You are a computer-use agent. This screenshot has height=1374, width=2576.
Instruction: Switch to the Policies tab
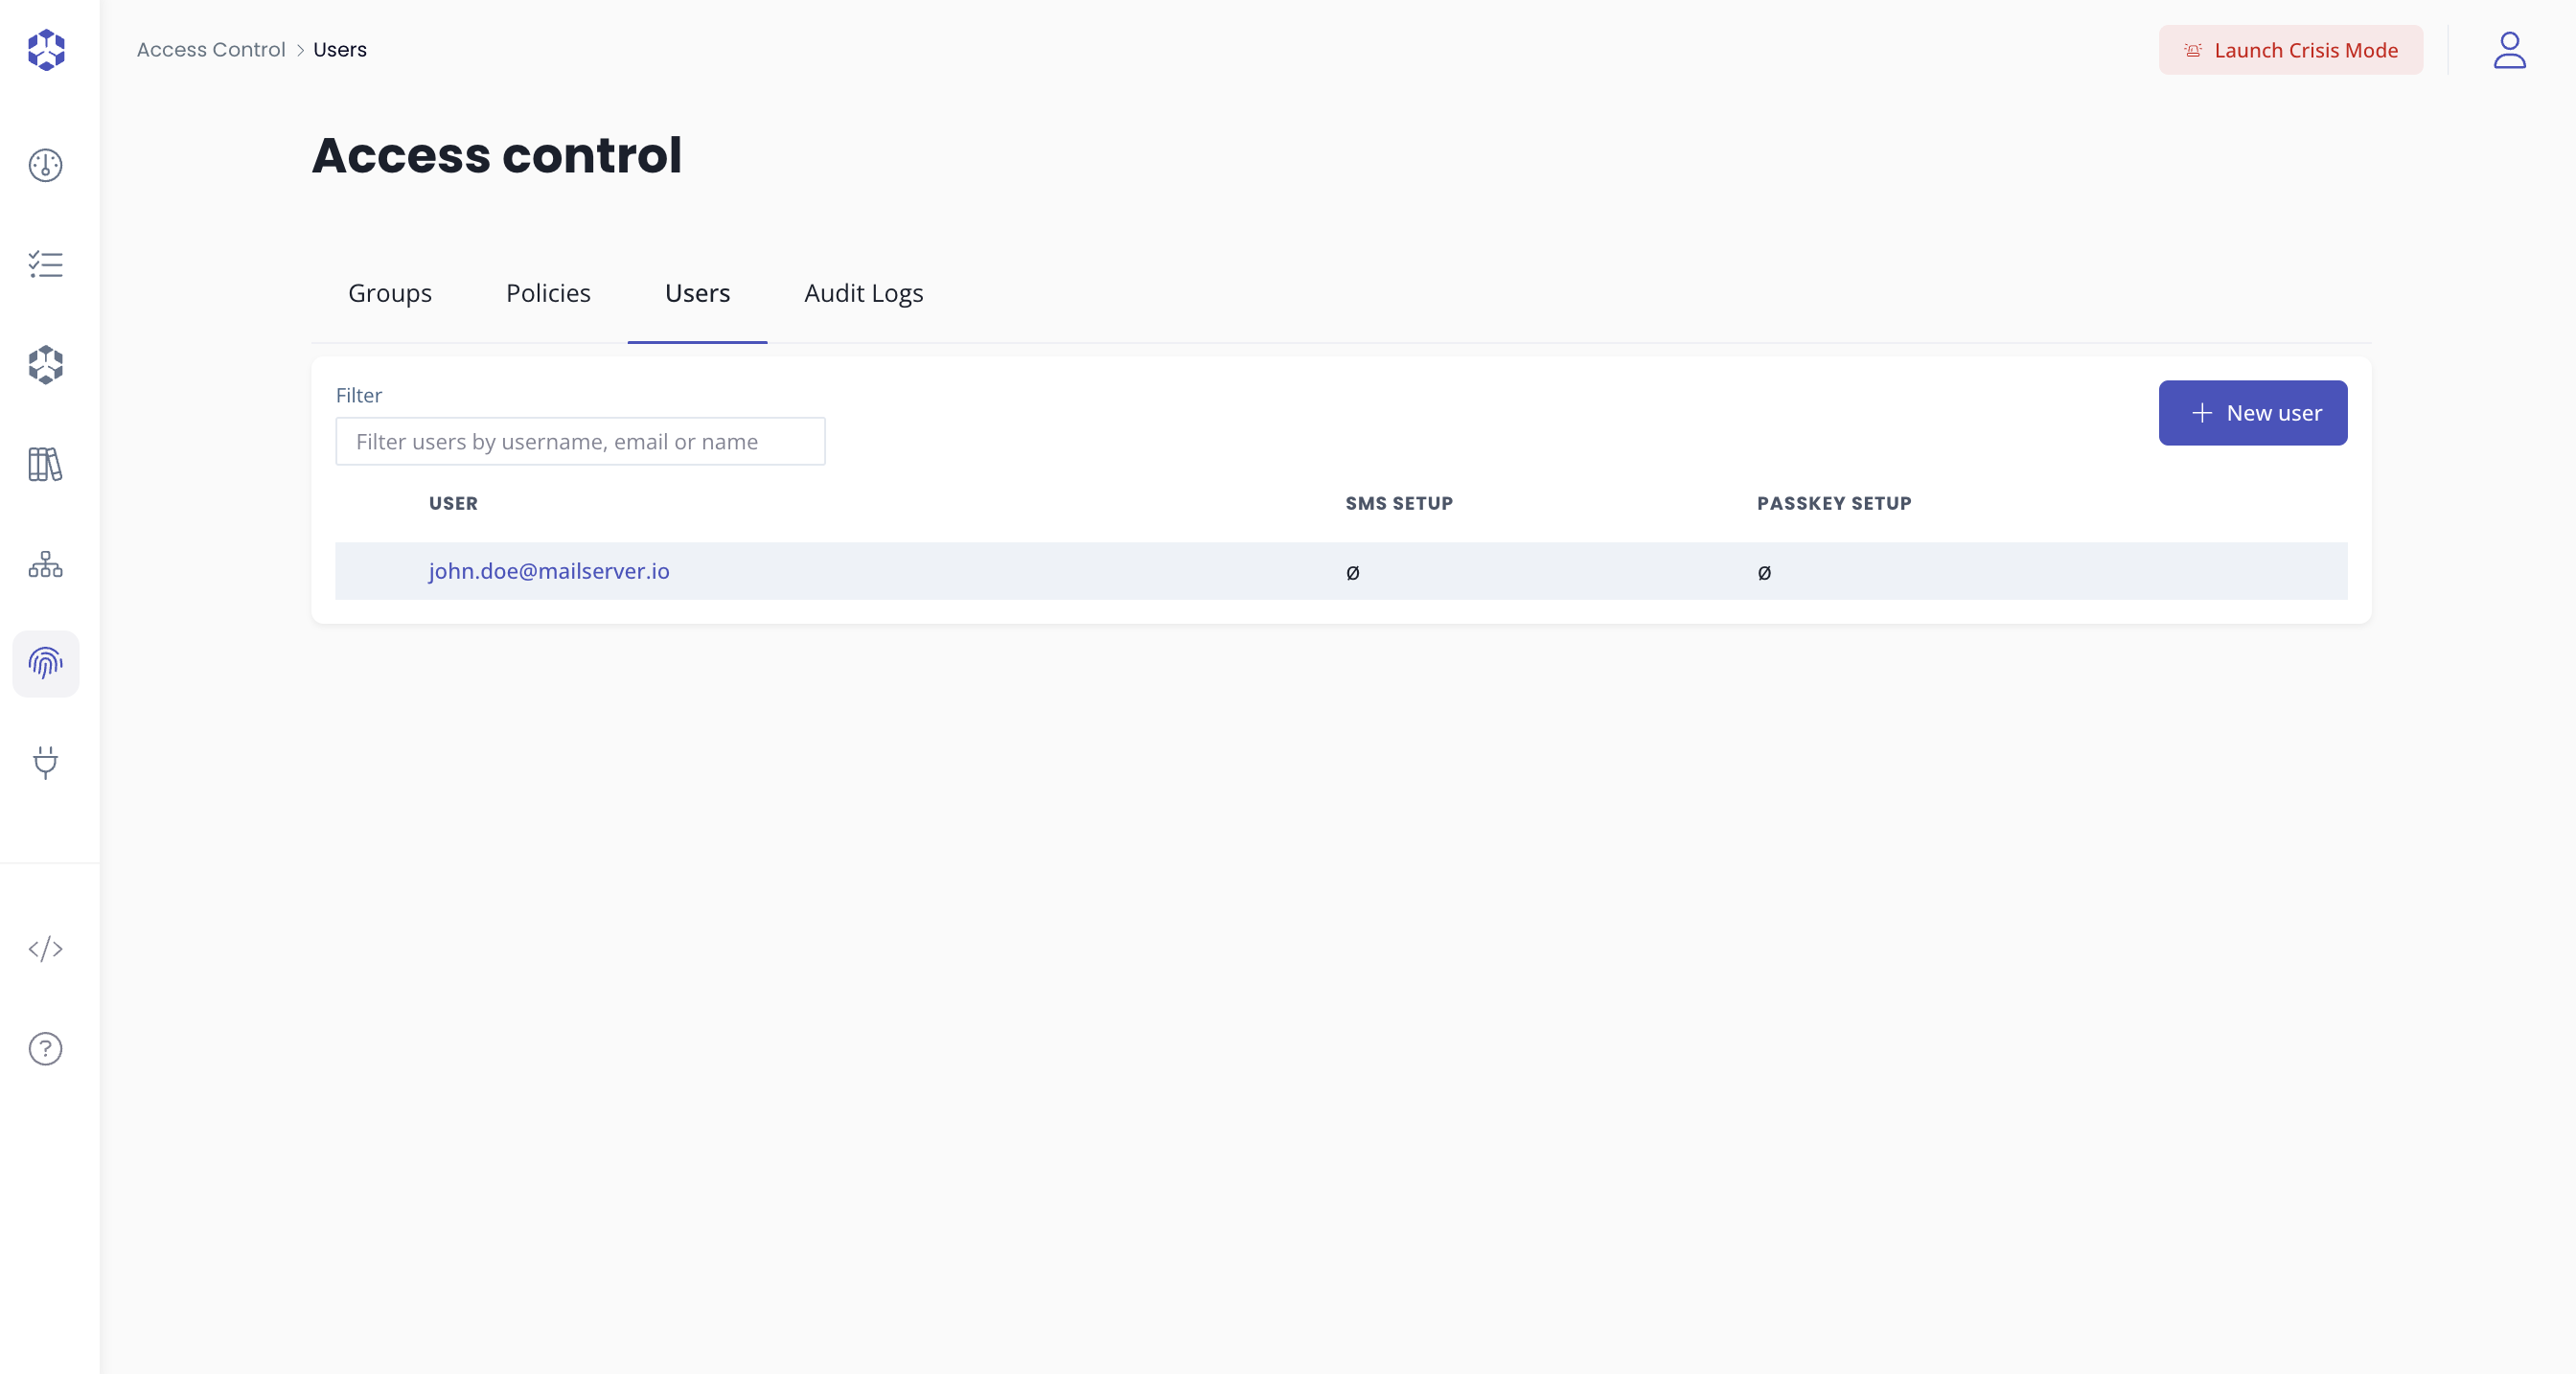(x=548, y=293)
